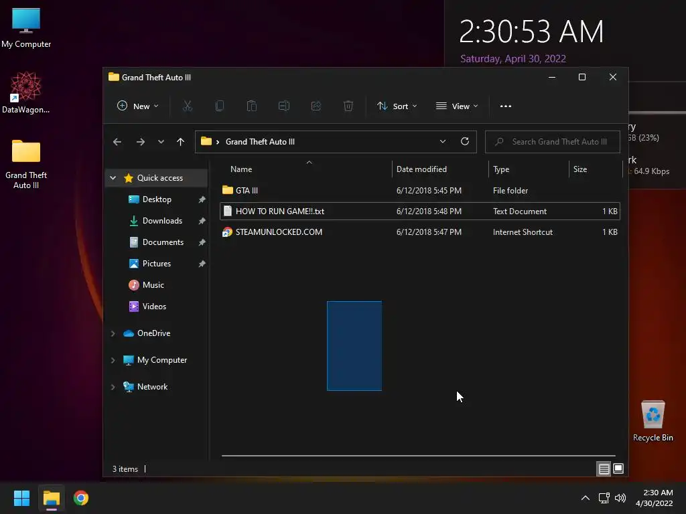Screen dimensions: 686x514
Task: Expand the My Computer tree node
Action: (113, 360)
